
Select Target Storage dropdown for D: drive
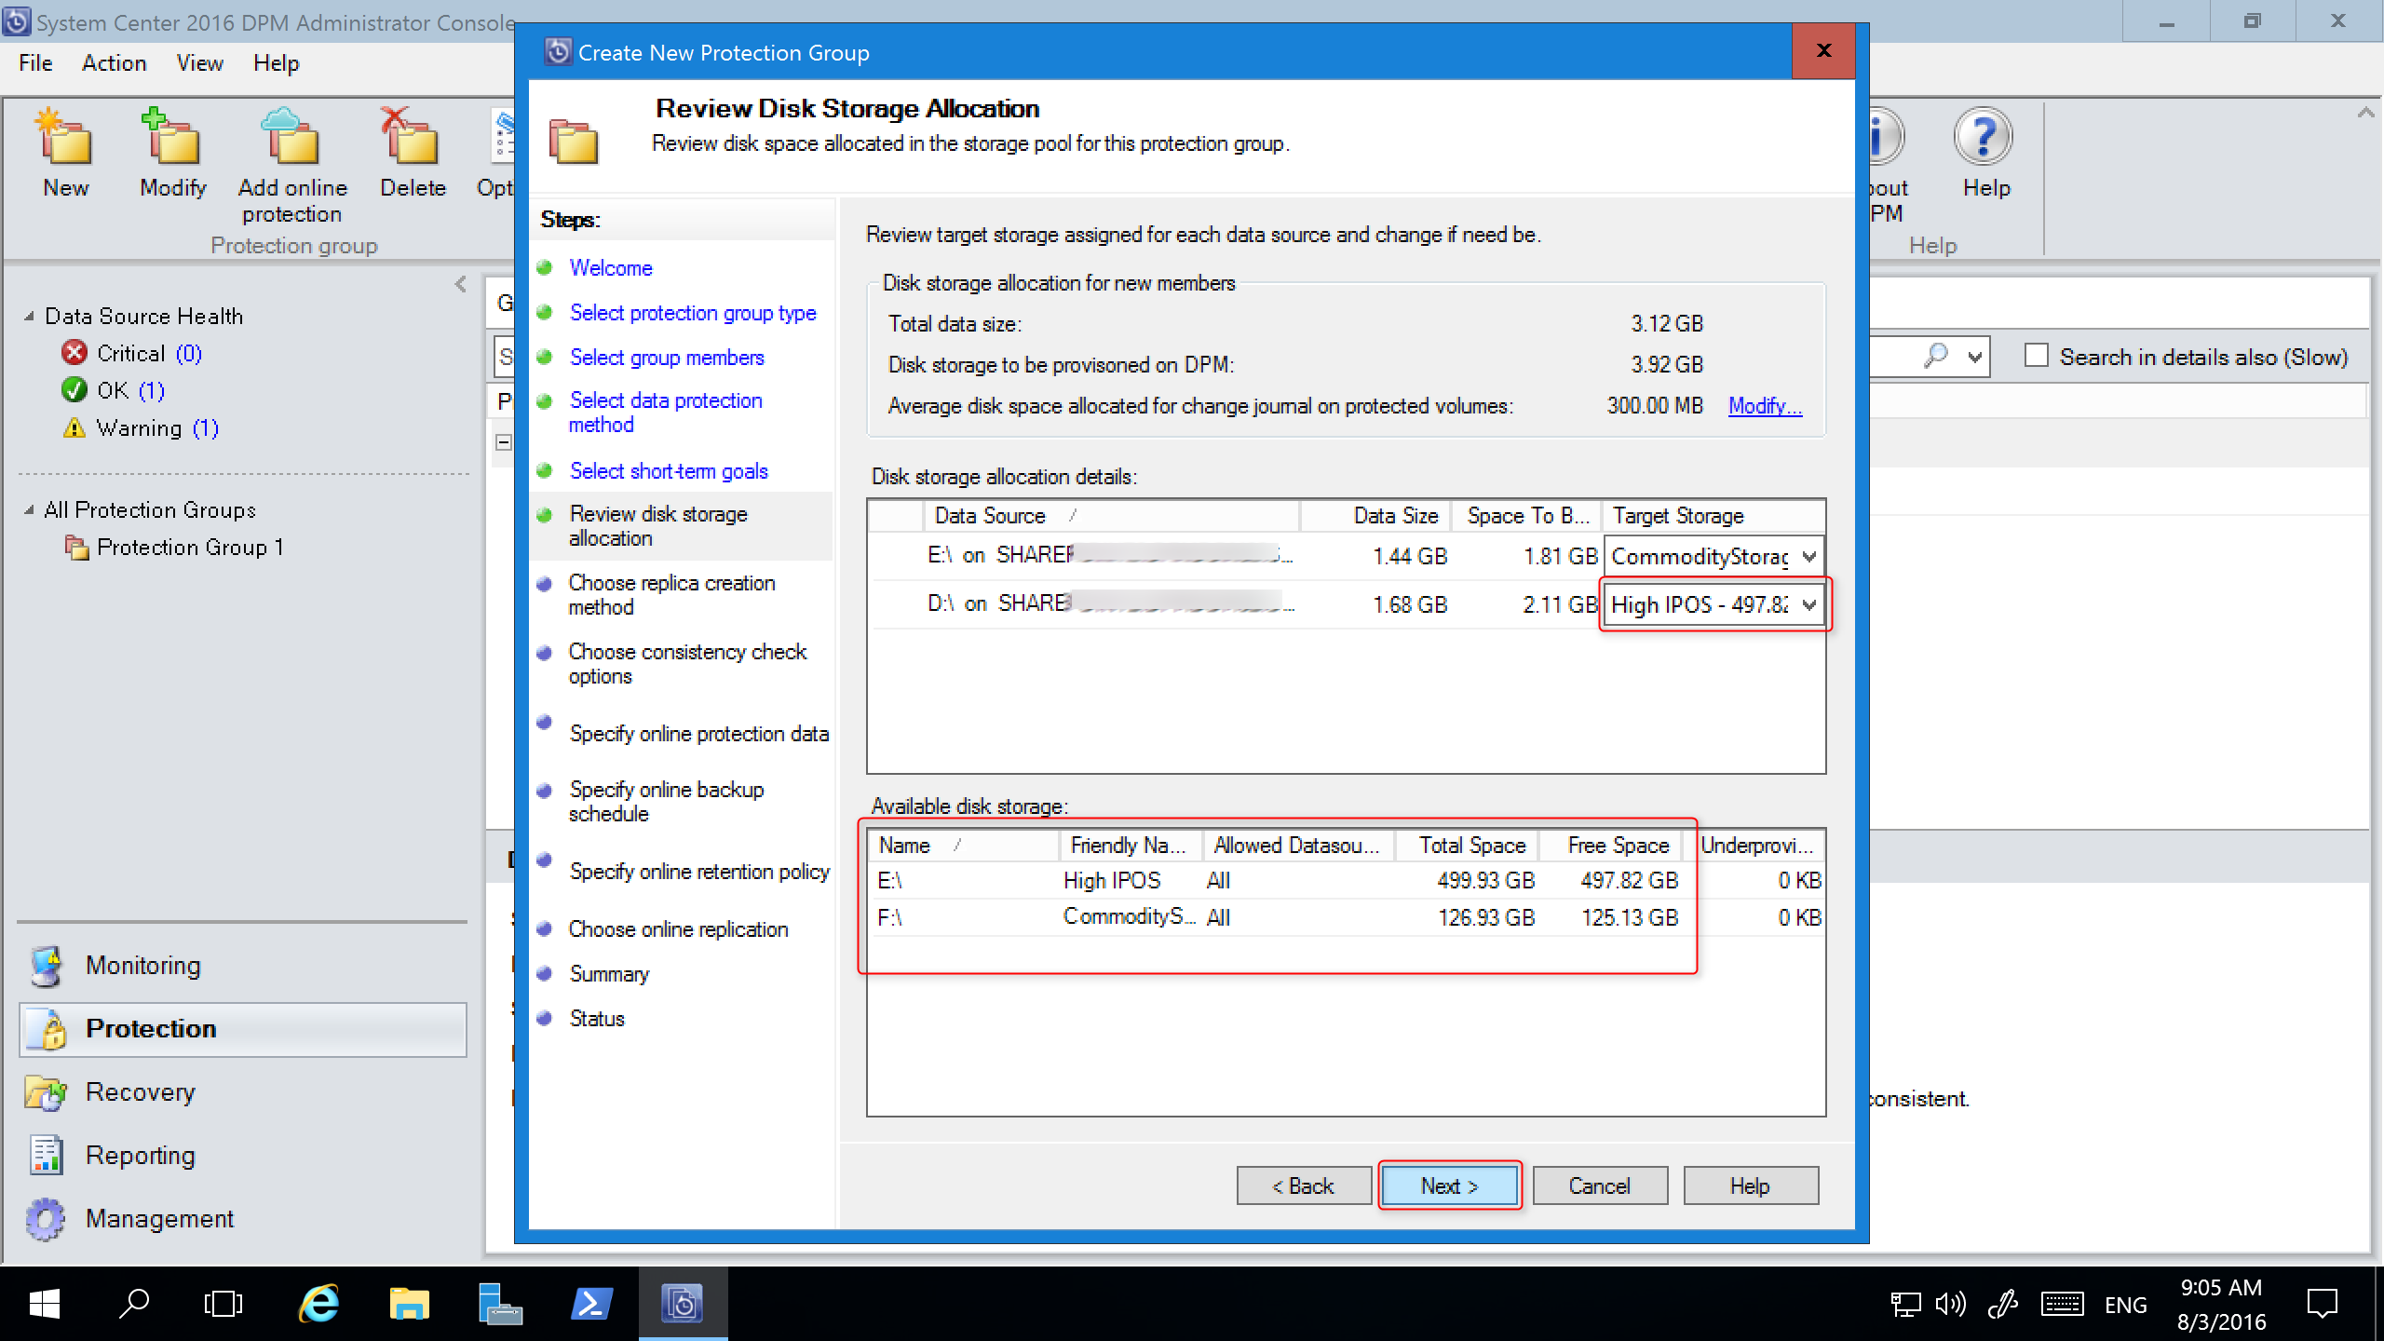pyautogui.click(x=1711, y=604)
